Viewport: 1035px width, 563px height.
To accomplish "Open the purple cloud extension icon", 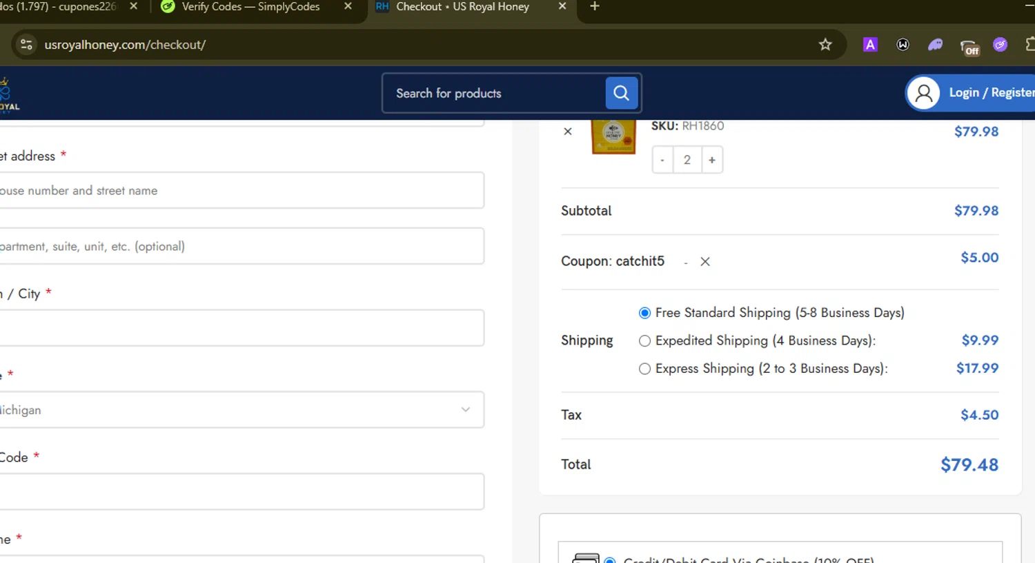I will pyautogui.click(x=935, y=45).
